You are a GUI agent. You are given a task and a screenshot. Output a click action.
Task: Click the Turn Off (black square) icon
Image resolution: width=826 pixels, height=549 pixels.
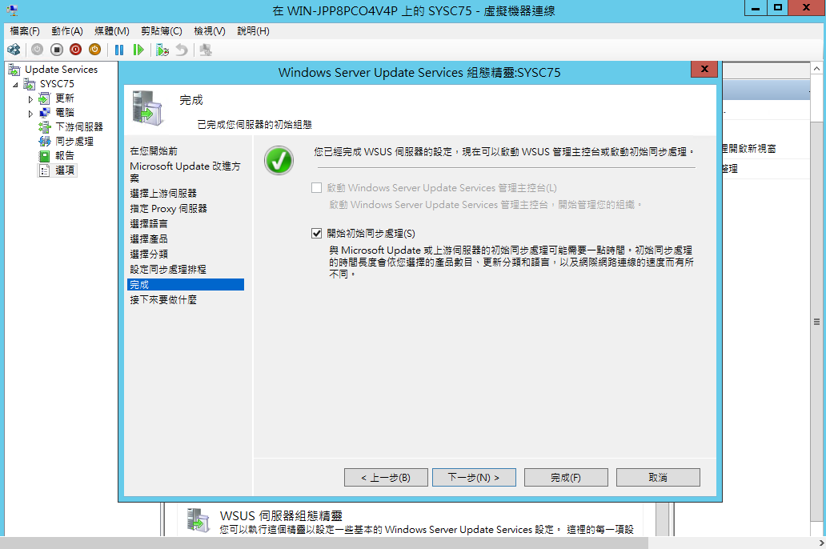57,50
